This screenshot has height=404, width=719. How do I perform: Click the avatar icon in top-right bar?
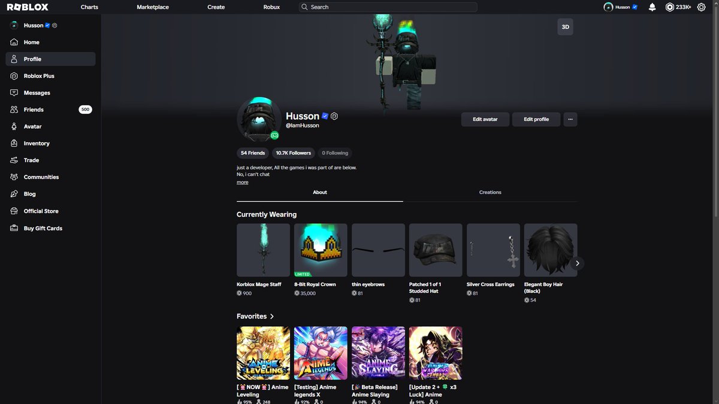click(x=608, y=7)
